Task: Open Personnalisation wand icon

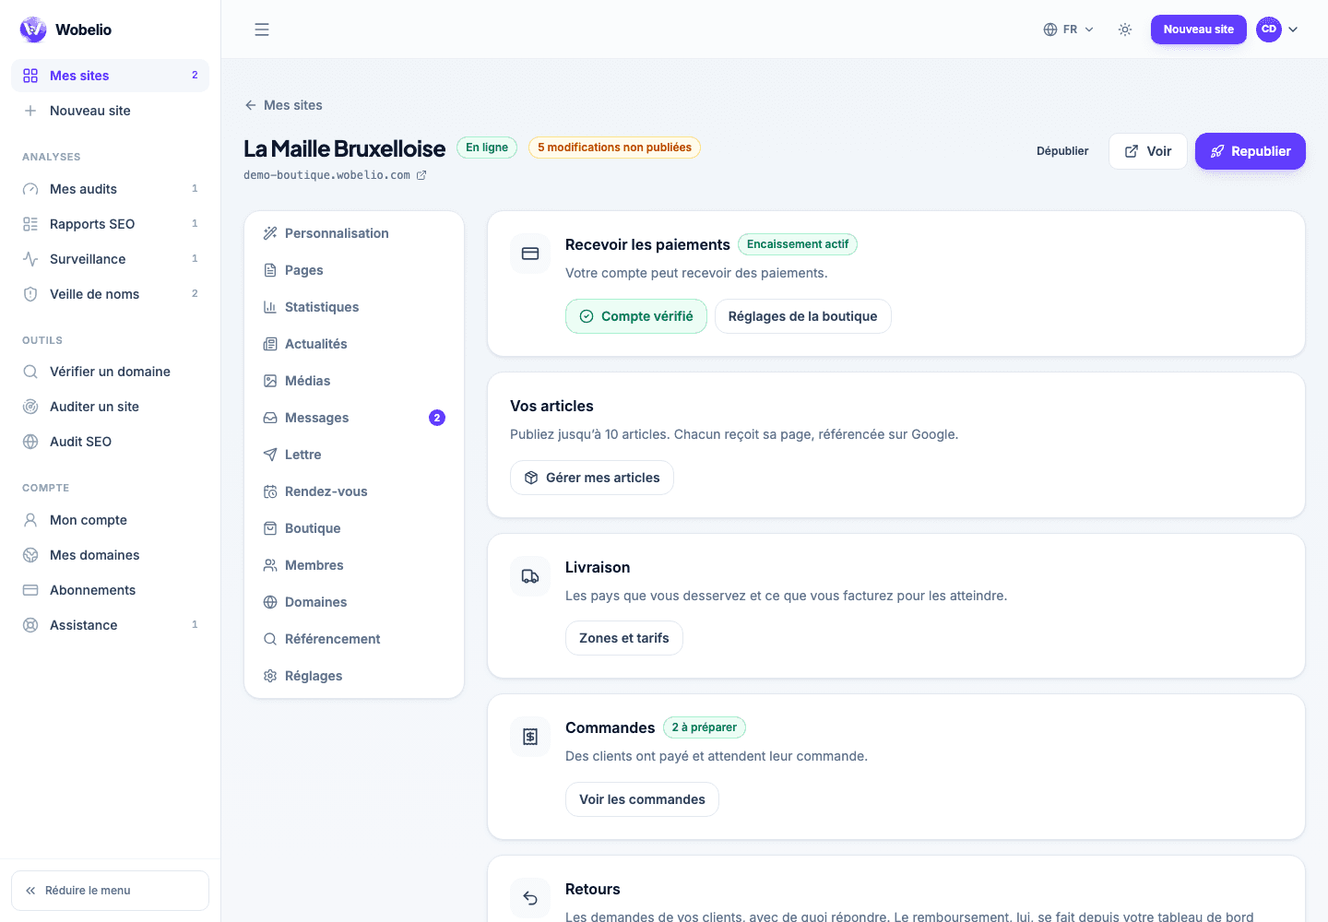Action: pyautogui.click(x=270, y=233)
